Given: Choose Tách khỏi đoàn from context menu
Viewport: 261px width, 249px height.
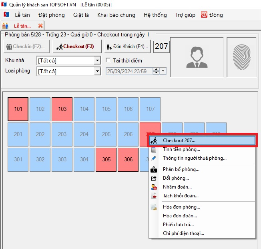Looking at the screenshot, I should coord(202,196).
